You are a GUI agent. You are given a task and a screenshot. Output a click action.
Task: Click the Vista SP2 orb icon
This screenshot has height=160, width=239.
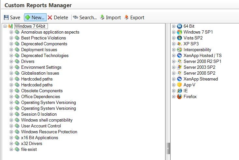coord(179,38)
